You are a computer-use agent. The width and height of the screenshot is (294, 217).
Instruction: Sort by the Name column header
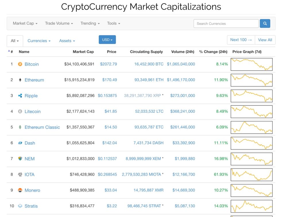click(x=24, y=52)
